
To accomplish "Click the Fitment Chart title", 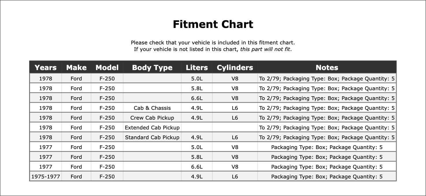I will coord(213,24).
